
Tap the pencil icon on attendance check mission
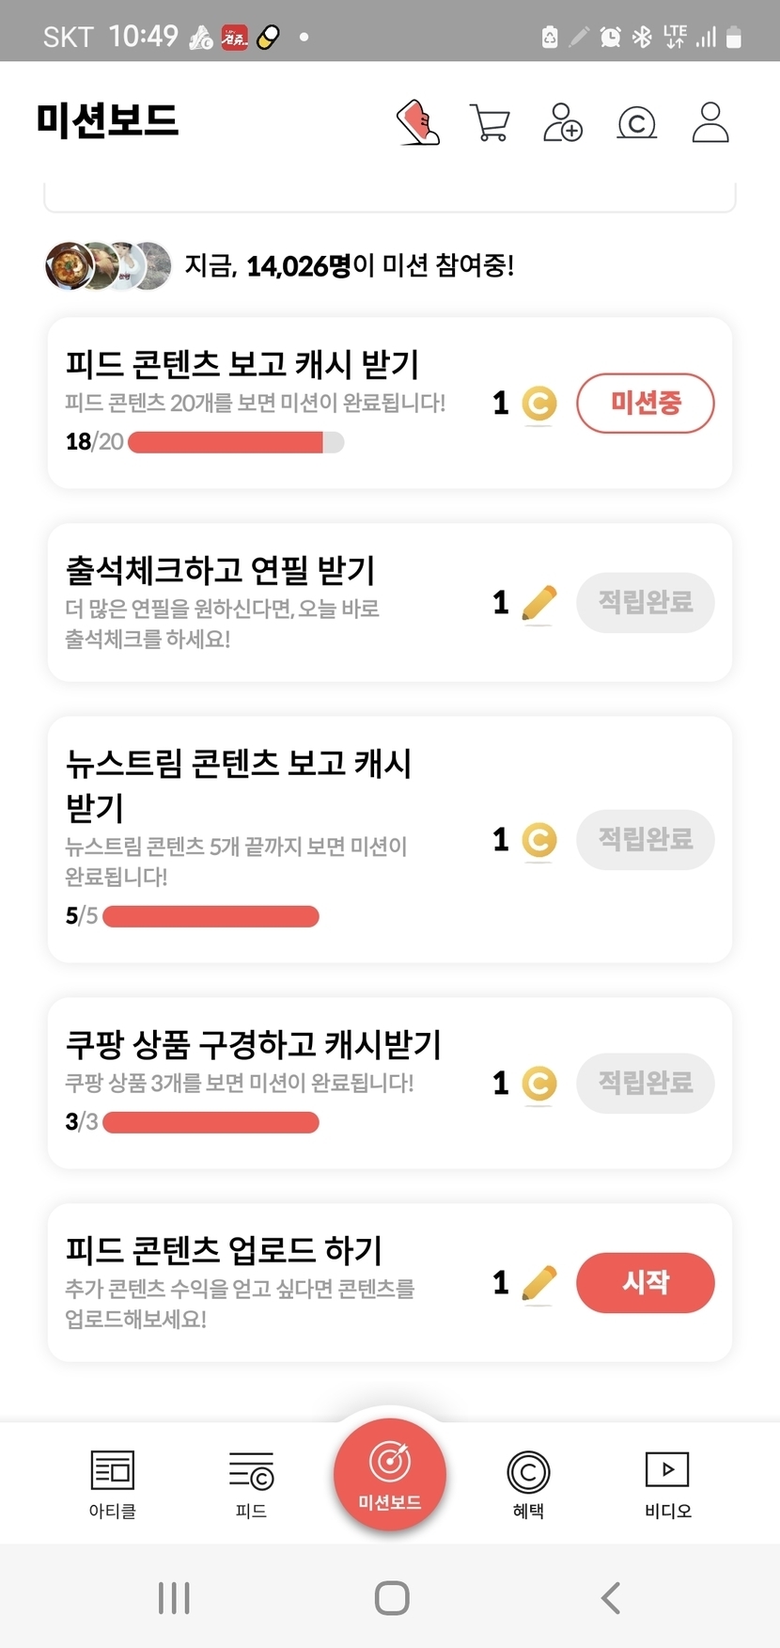pos(538,603)
